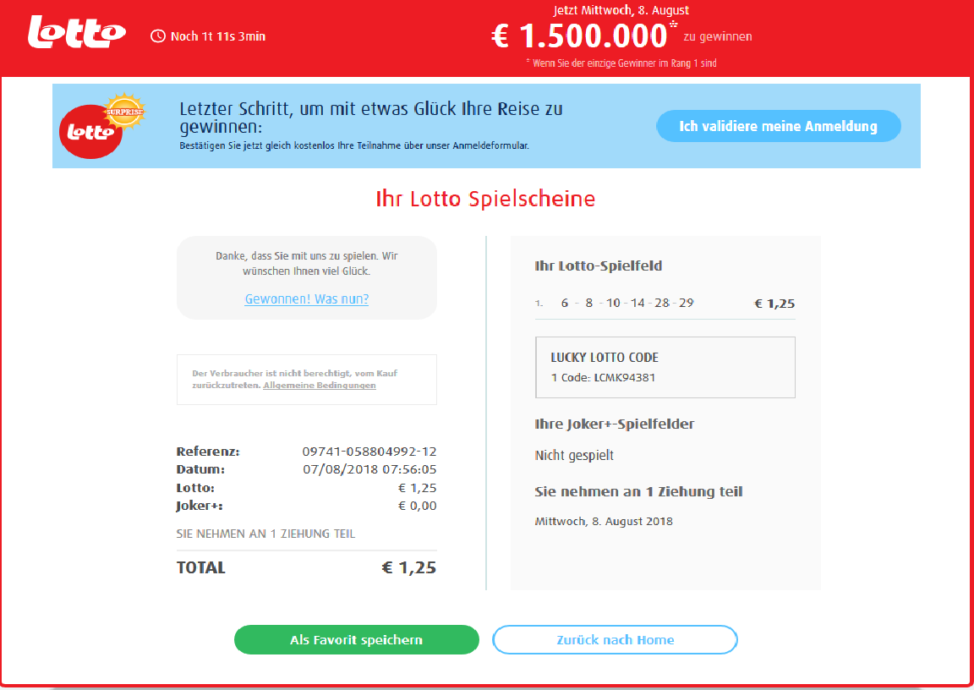This screenshot has width=974, height=690.
Task: Click the € 1.500.000 jackpot amount
Action: click(x=579, y=36)
